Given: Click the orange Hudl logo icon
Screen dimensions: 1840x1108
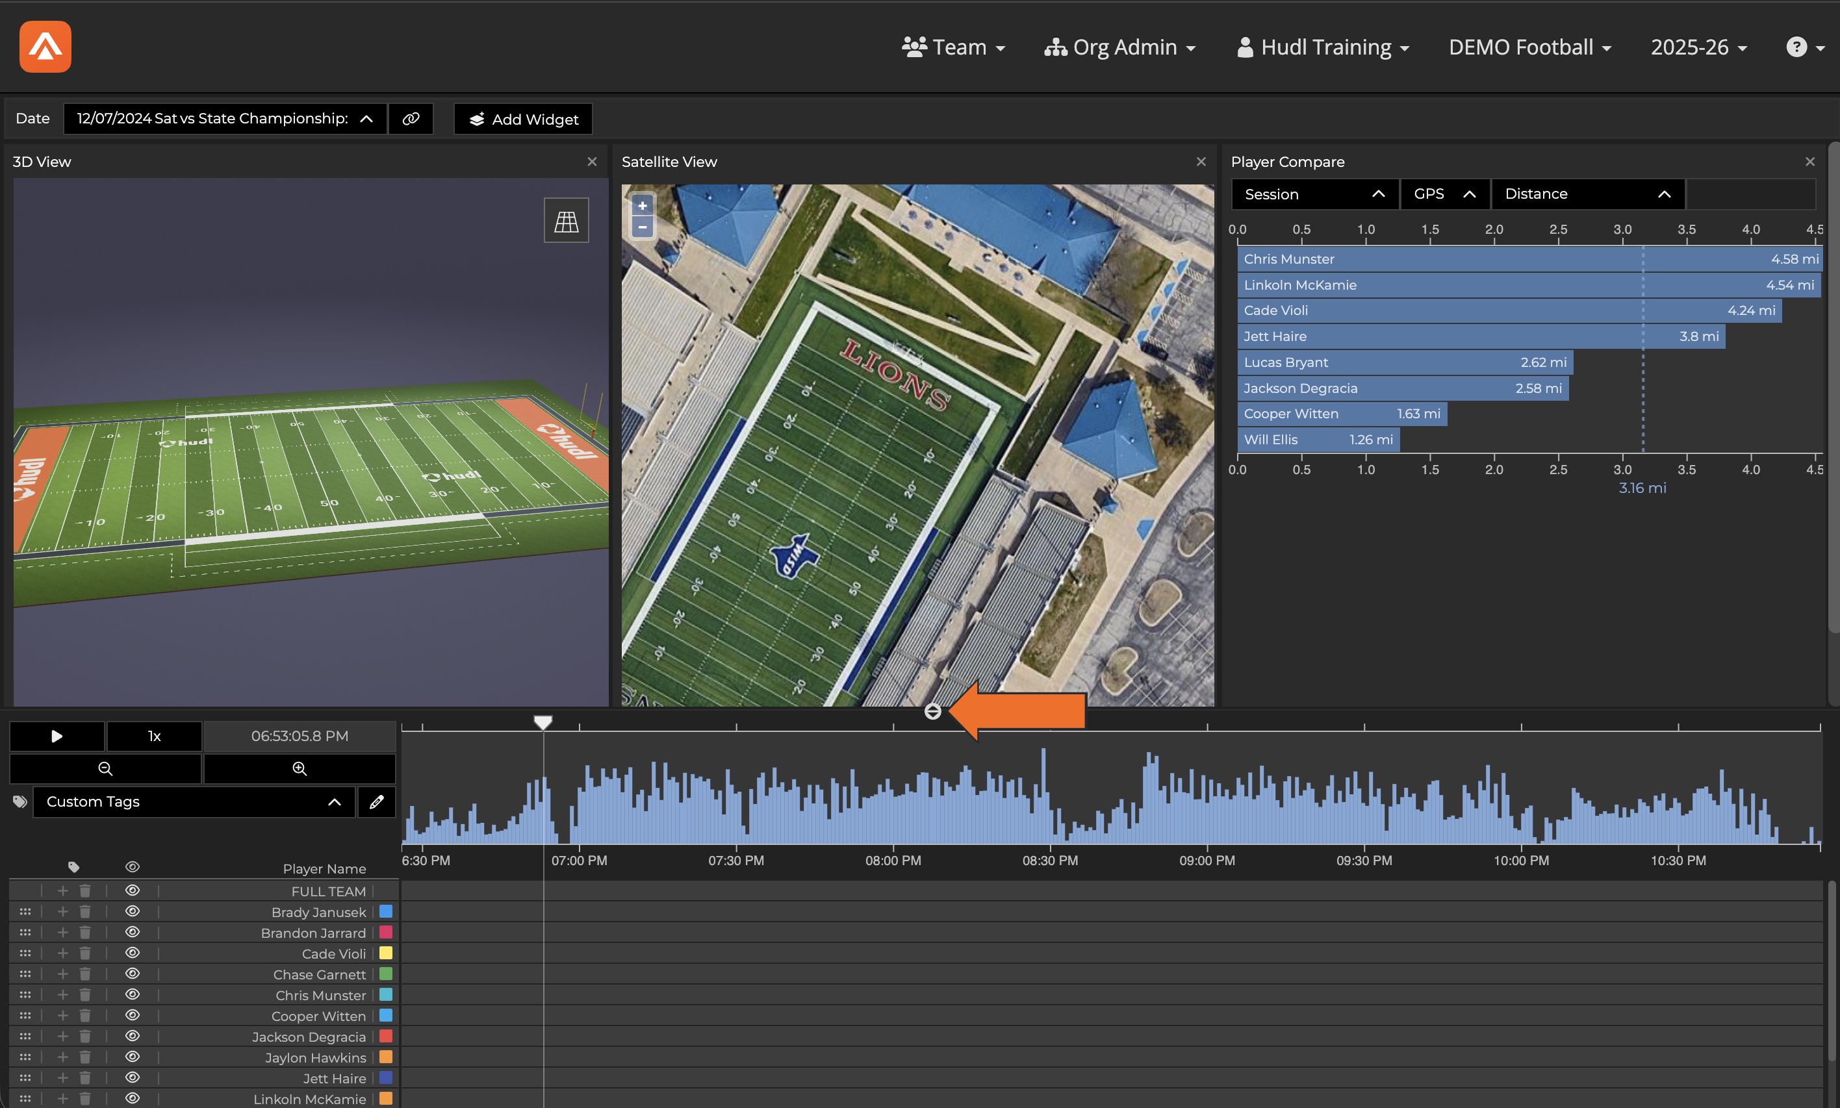Looking at the screenshot, I should (45, 47).
